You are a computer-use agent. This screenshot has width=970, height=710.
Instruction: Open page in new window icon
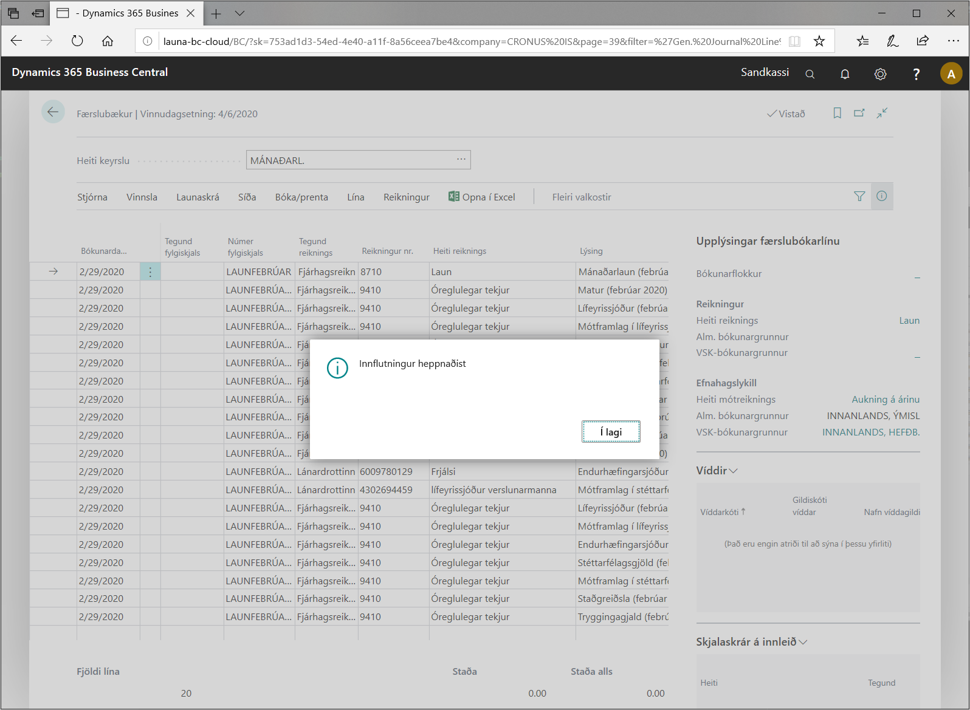[859, 113]
